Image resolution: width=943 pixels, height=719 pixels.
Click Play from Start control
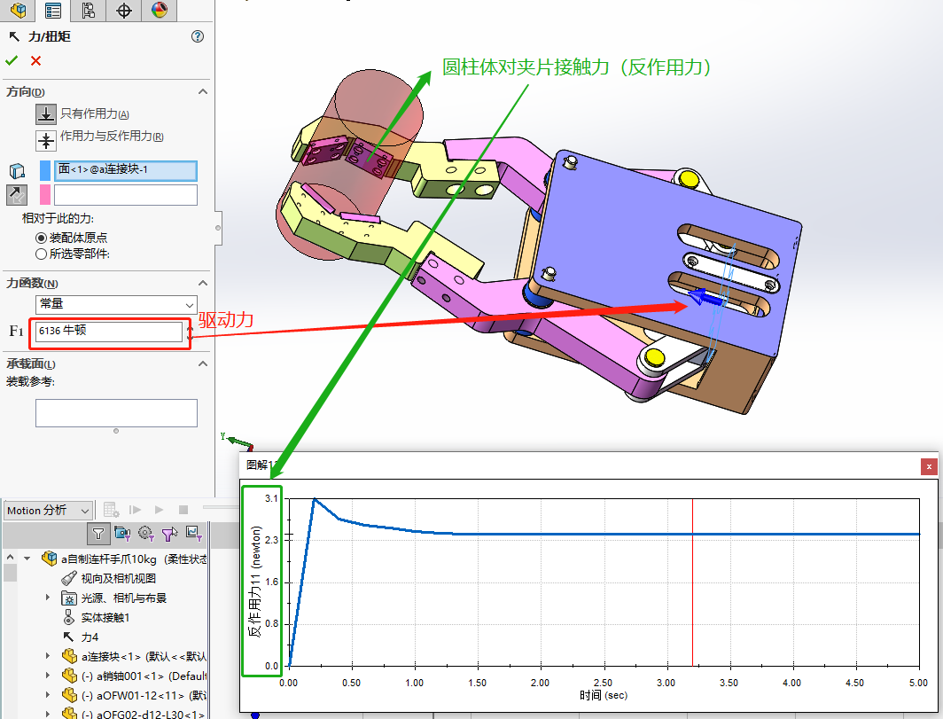point(136,510)
